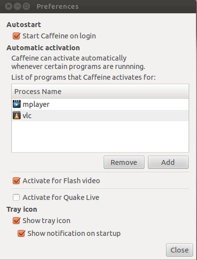The image size is (197, 260).
Task: Click the Close button at the dialog bottom
Action: pos(179,250)
